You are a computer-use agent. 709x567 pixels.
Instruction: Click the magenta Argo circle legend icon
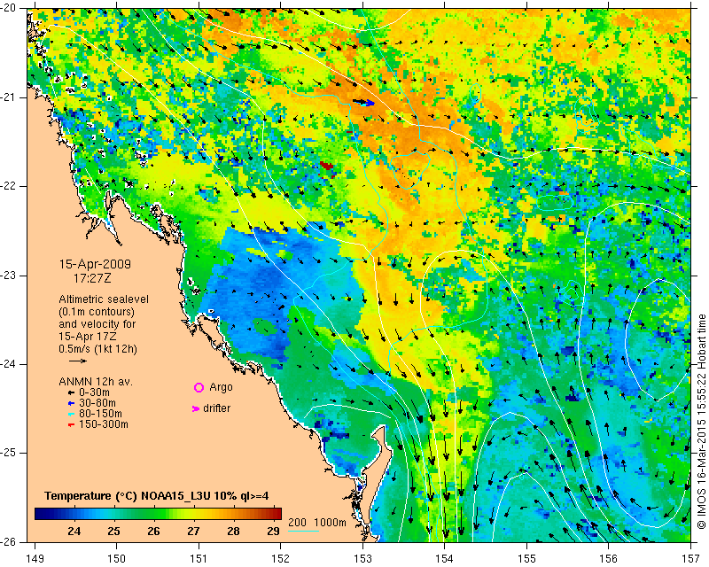[199, 387]
